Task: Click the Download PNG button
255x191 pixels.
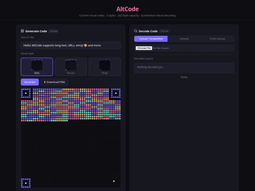Action: point(54,82)
